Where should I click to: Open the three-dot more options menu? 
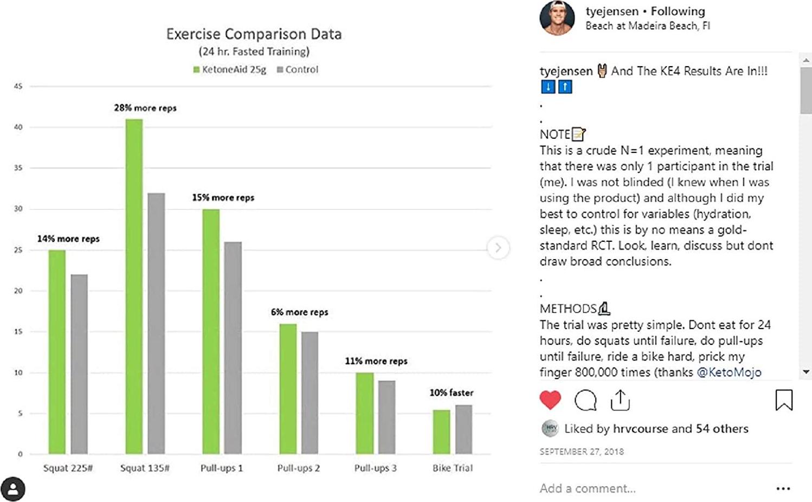783,488
